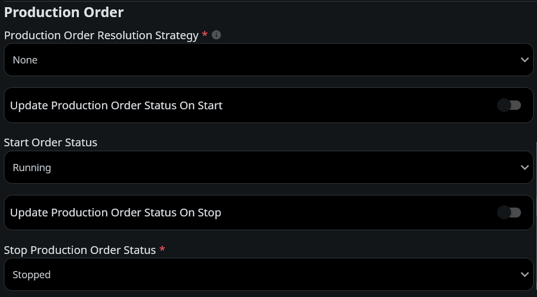The width and height of the screenshot is (537, 297).
Task: Select the Running value text
Action: [32, 168]
